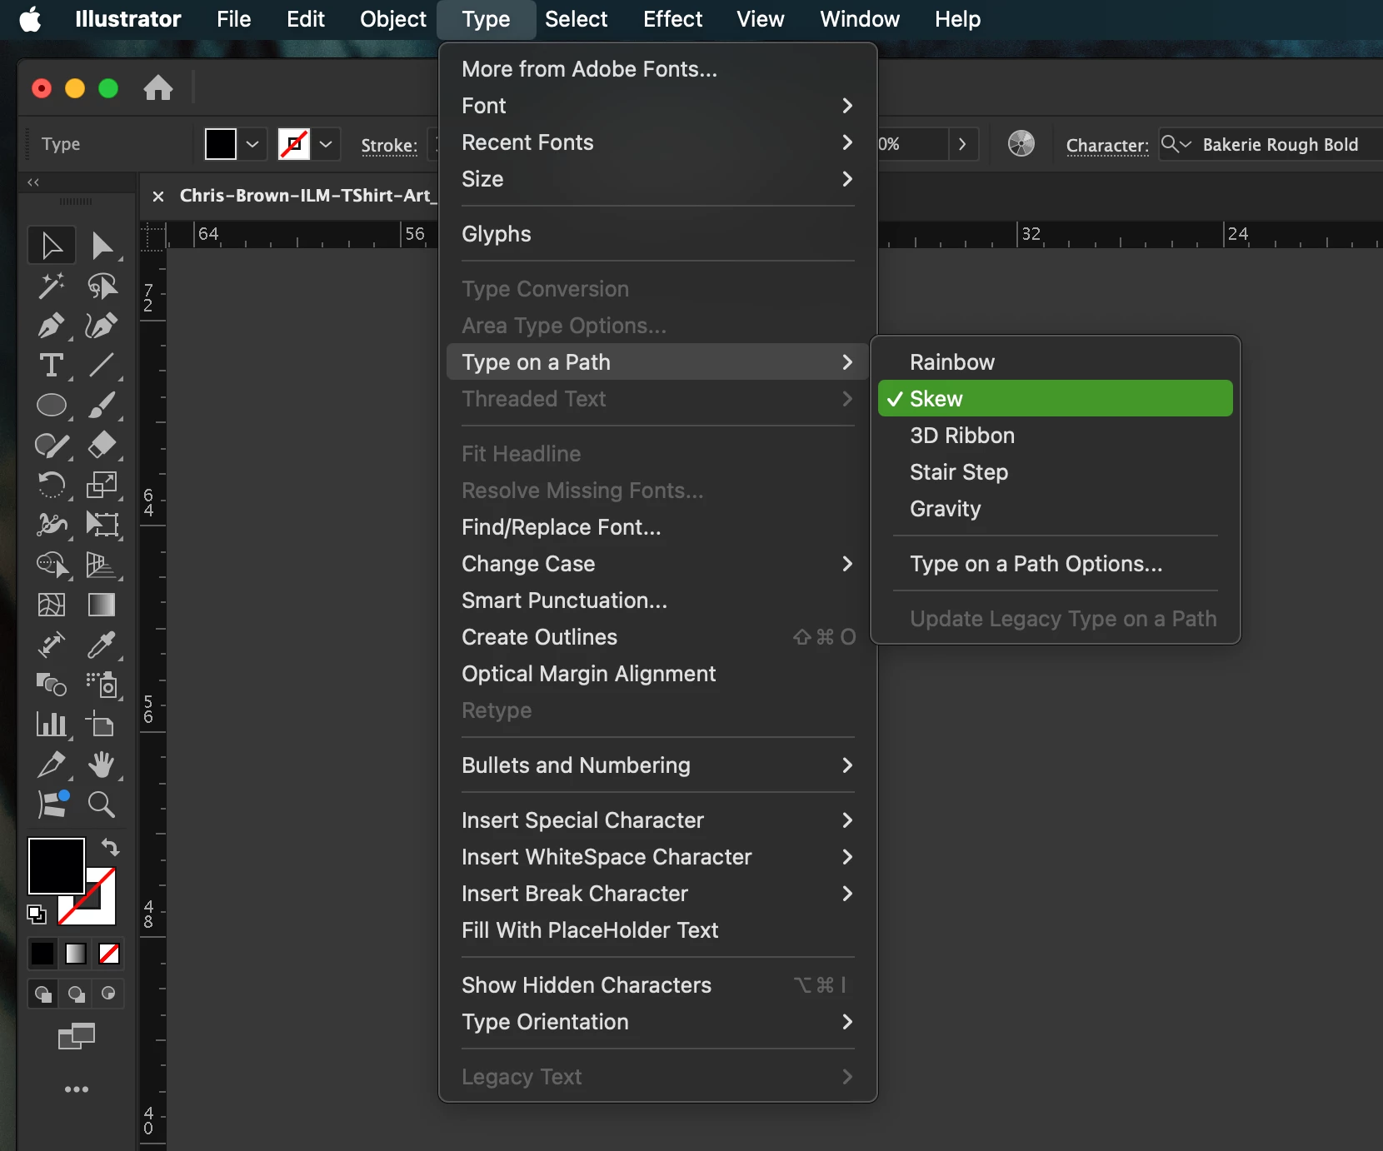Choose the Ellipse tool

coord(52,406)
